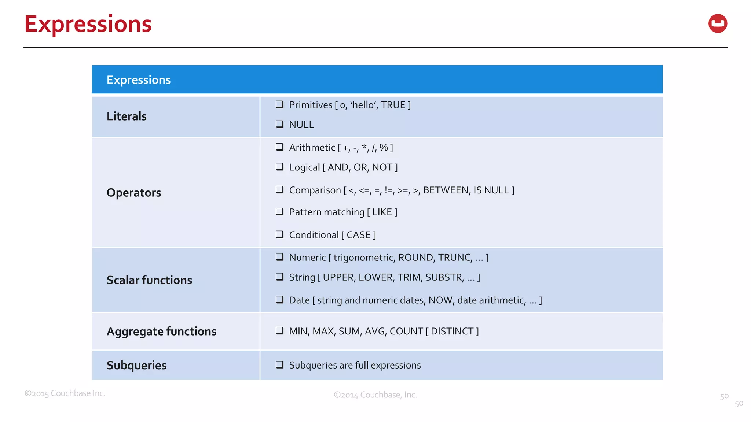Select the Literals row label
Image resolution: width=751 pixels, height=422 pixels.
click(x=127, y=116)
